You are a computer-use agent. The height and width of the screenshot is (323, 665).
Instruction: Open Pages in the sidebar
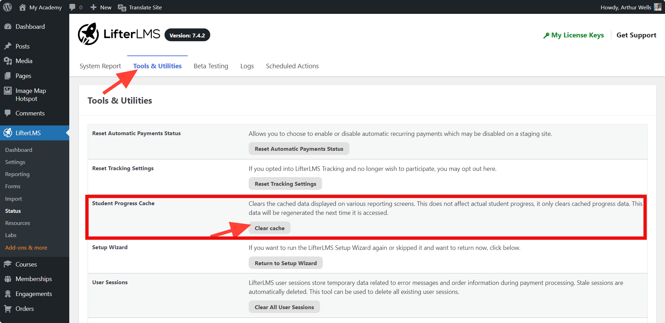[23, 76]
